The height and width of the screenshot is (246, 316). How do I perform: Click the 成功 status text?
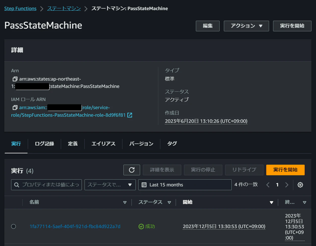coord(150,227)
